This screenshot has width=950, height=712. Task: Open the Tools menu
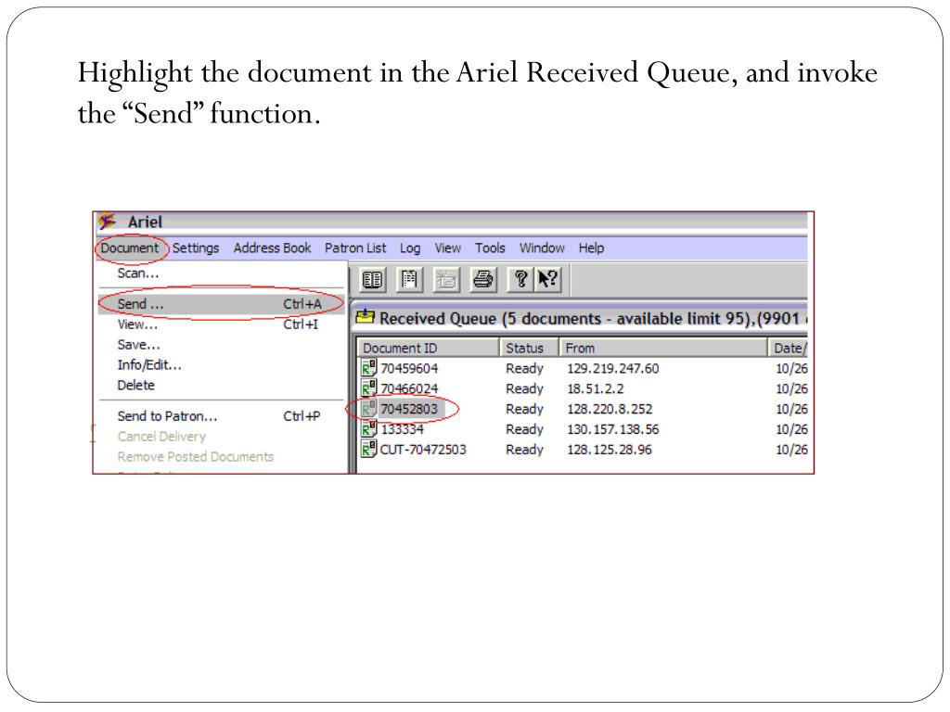pyautogui.click(x=490, y=248)
